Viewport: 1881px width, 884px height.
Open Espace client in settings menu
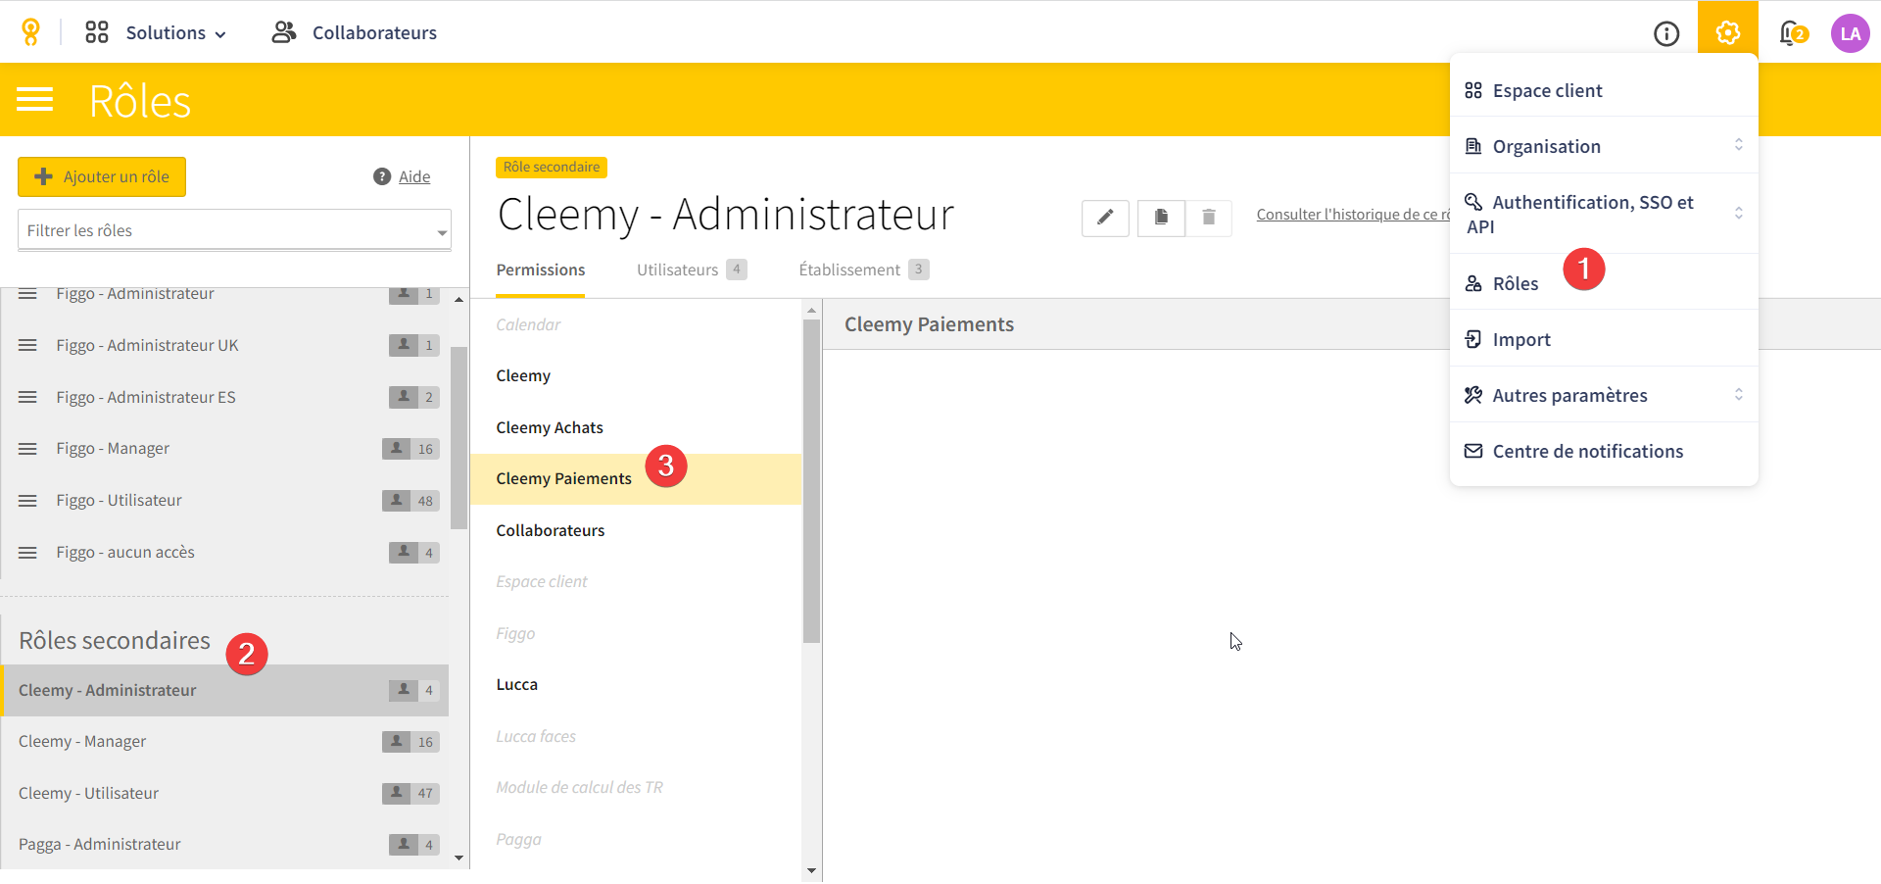point(1604,90)
